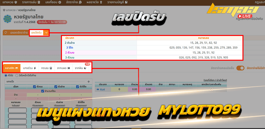The height and width of the screenshot is (129, 265).
Task: Click the ticket icon on the จากแผง tab
Action: (69, 68)
